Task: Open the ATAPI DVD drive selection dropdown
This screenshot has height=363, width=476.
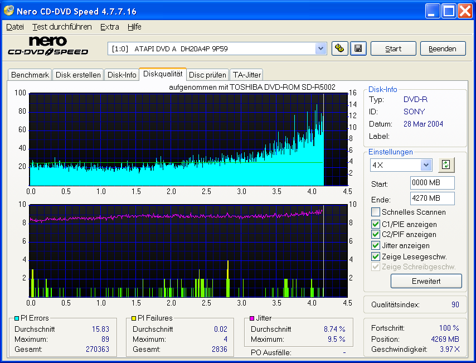Action: coord(320,49)
